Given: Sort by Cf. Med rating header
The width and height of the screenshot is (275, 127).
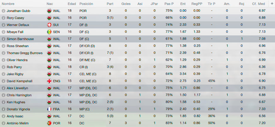Looking at the screenshot, I should tap(259, 4).
